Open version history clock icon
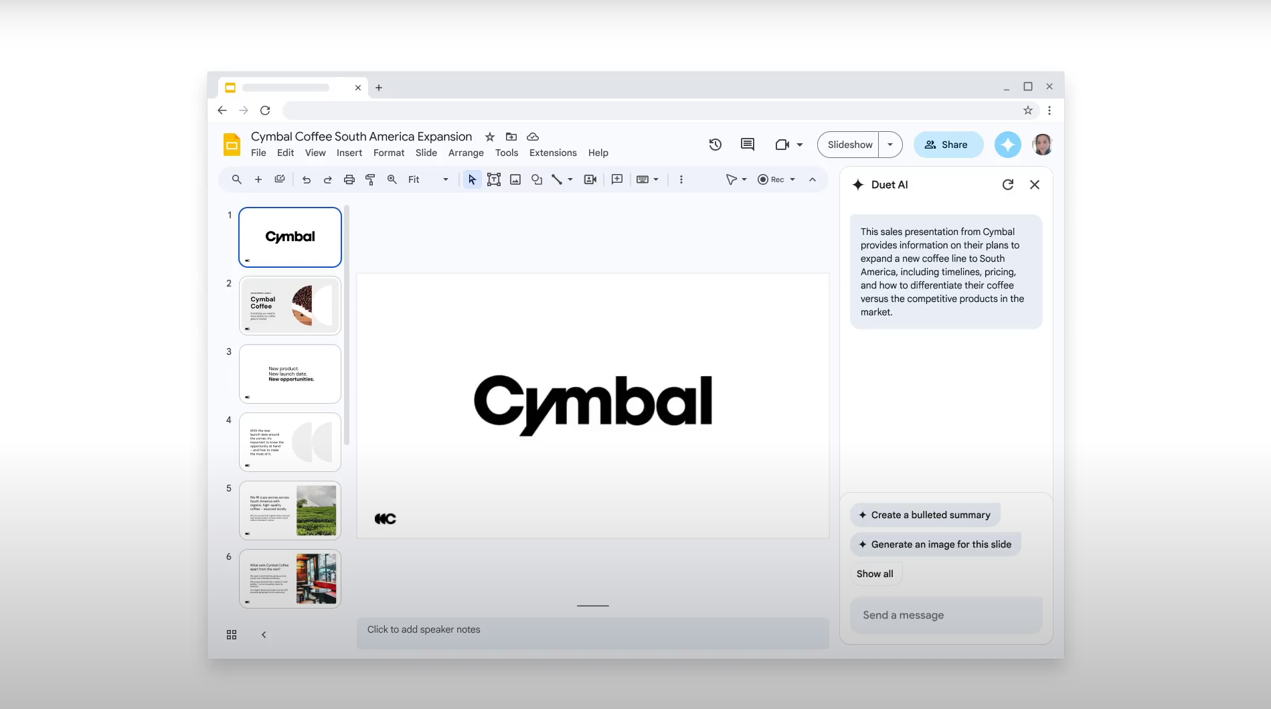This screenshot has height=709, width=1271. 715,145
